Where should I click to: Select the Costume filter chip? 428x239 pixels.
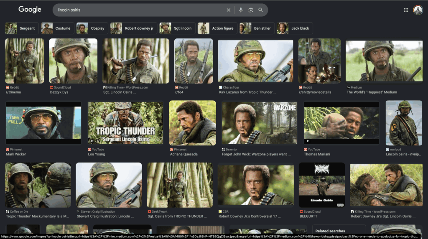click(x=57, y=28)
